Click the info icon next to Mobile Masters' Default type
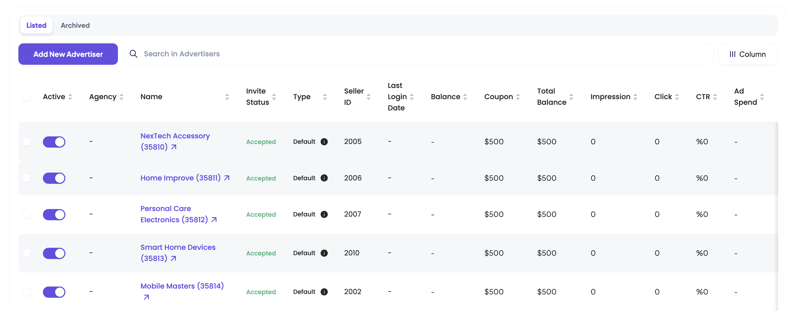The height and width of the screenshot is (311, 799). click(x=324, y=292)
